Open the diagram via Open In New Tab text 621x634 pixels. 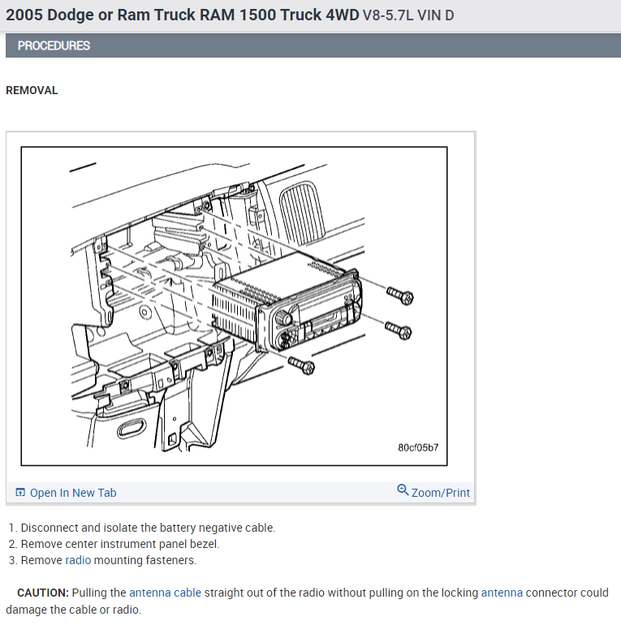click(73, 493)
